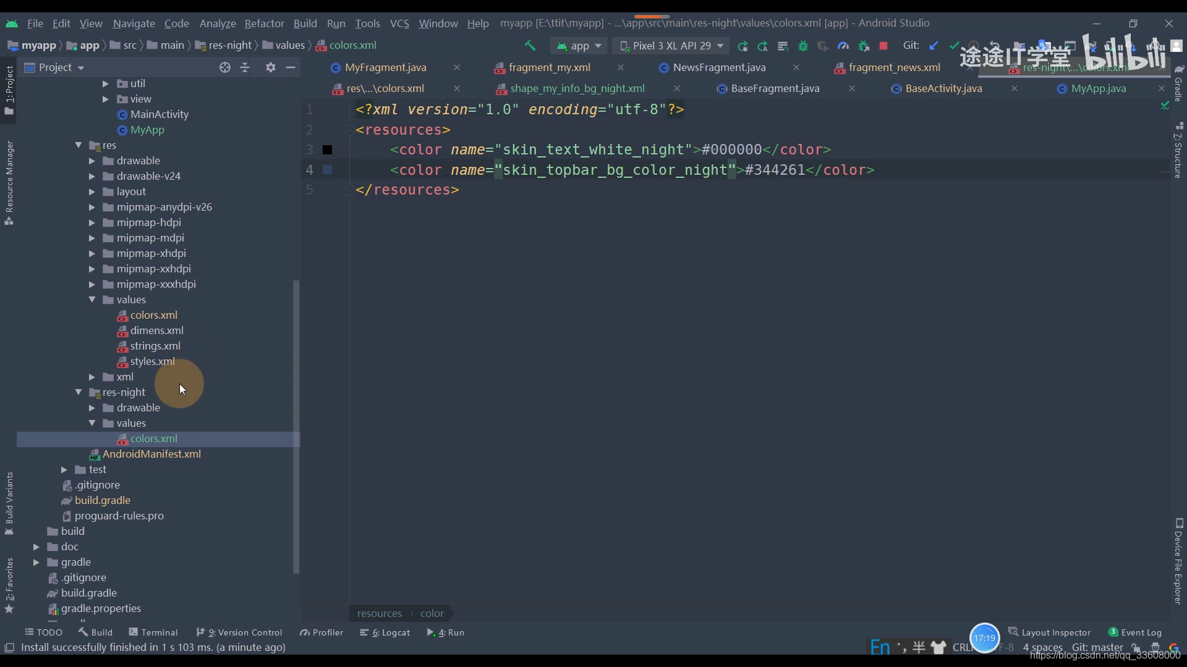This screenshot has height=667, width=1187.
Task: Expand the layout folder
Action: pyautogui.click(x=92, y=191)
